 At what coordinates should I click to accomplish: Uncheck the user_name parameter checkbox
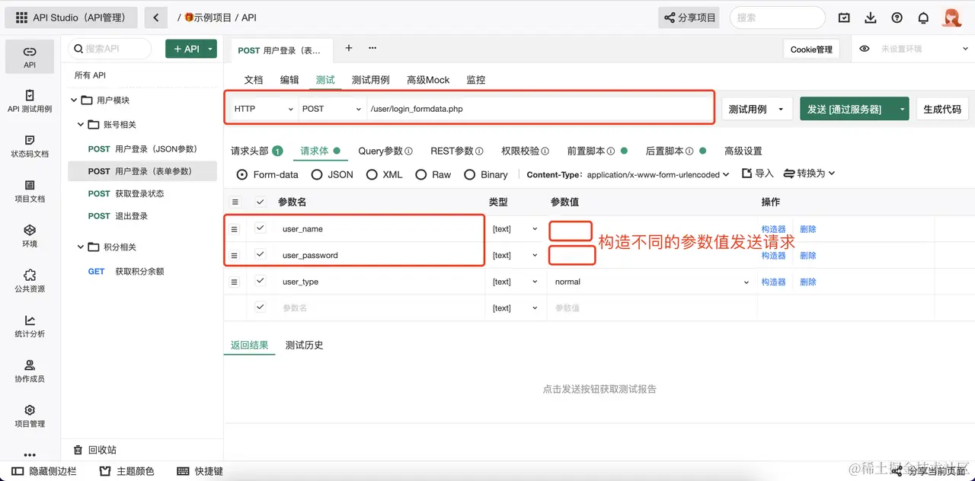click(261, 228)
